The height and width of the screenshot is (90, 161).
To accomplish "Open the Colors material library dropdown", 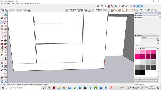I will click(x=149, y=49).
